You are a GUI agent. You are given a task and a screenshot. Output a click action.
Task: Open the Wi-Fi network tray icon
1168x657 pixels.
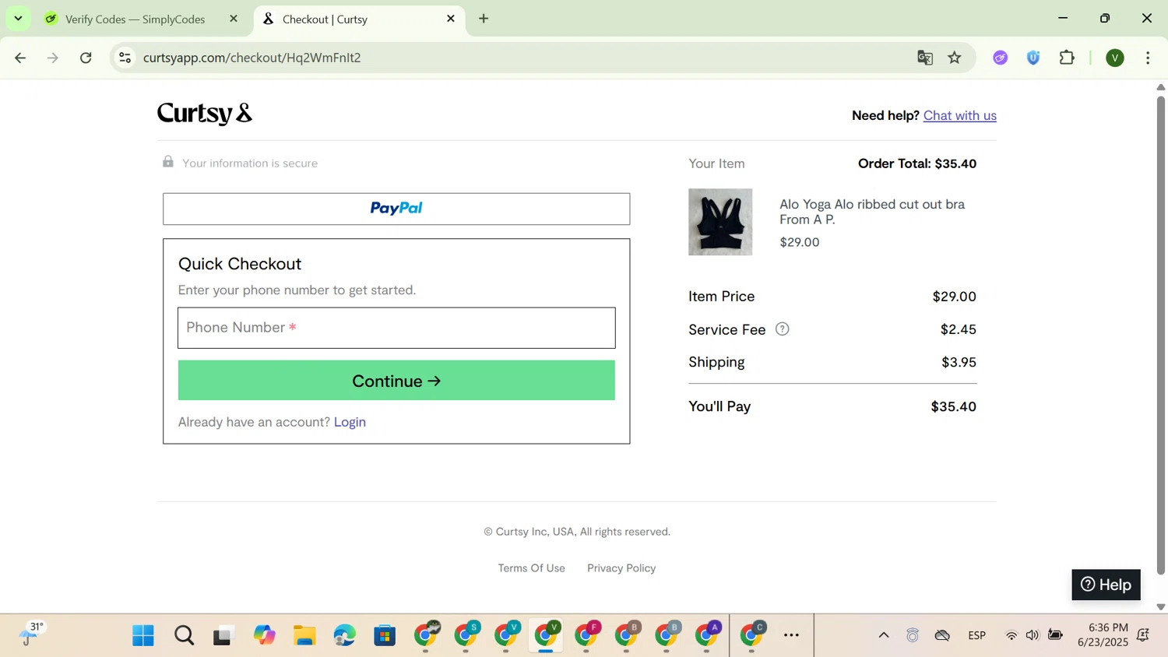tap(1011, 636)
